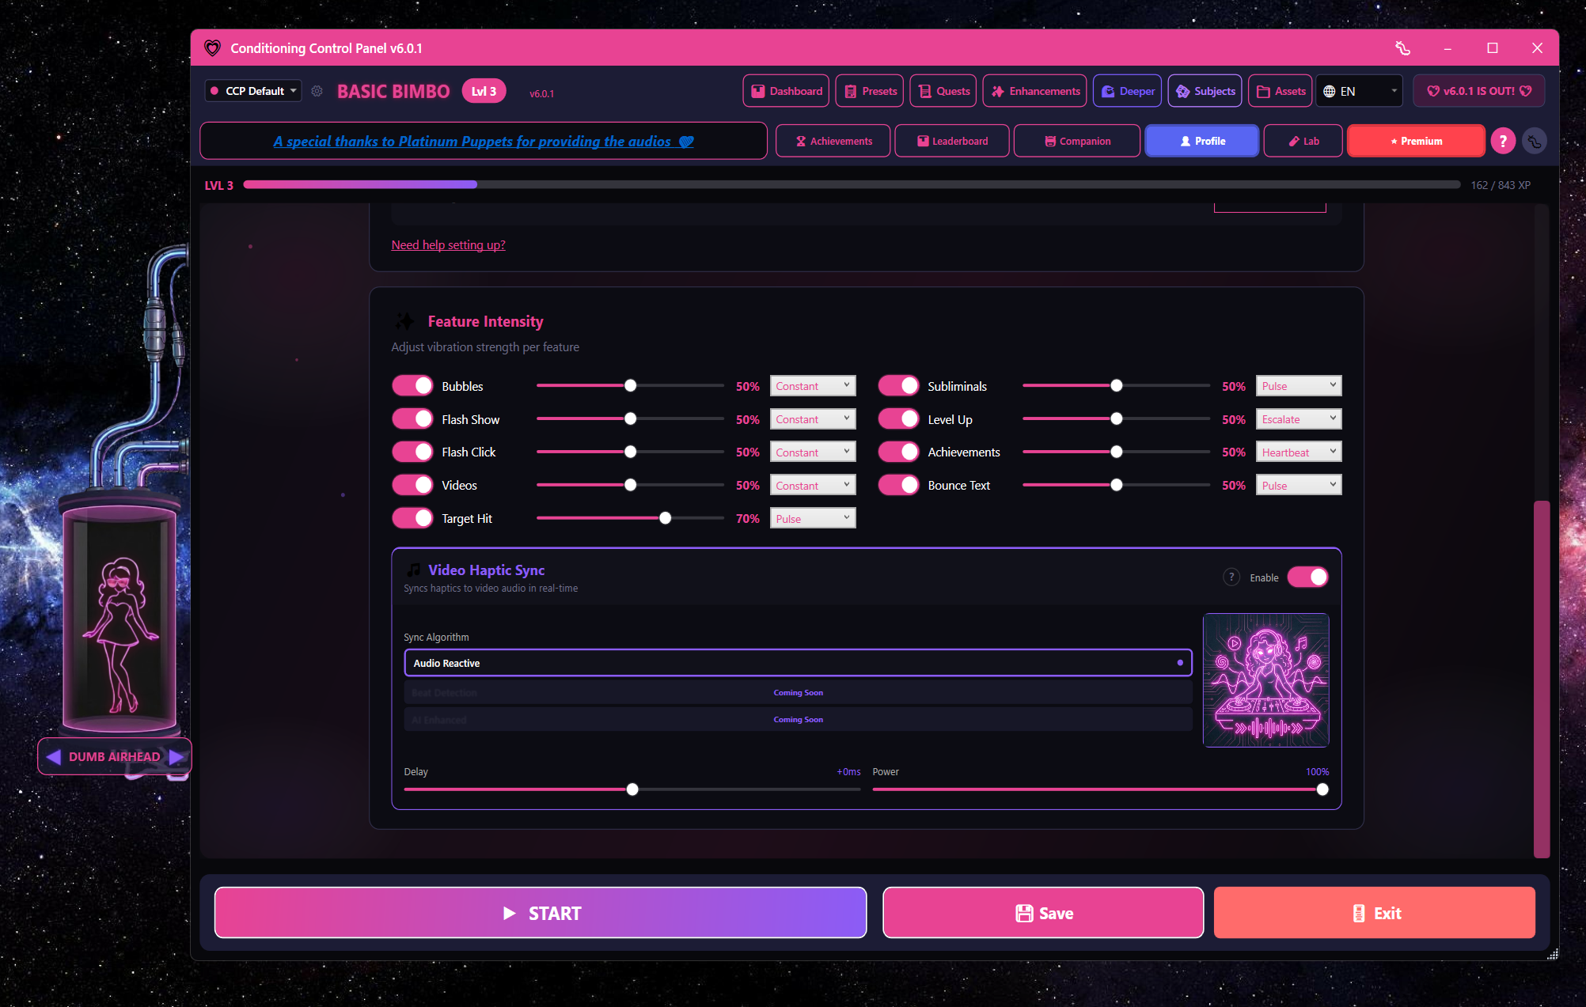This screenshot has width=1586, height=1007.
Task: Toggle the Videos switch
Action: coord(412,485)
